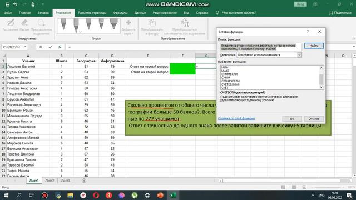
Task: Pick the third pen in the Перья gallery
Action: (x=89, y=24)
